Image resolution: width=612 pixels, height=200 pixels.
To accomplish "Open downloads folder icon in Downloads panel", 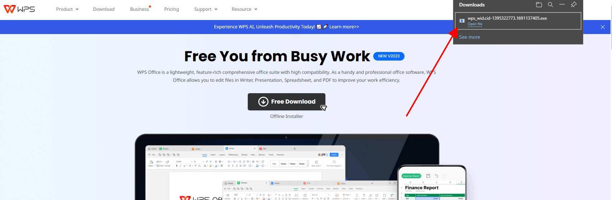I will tap(539, 5).
